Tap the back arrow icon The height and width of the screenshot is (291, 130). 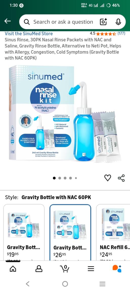click(8, 21)
